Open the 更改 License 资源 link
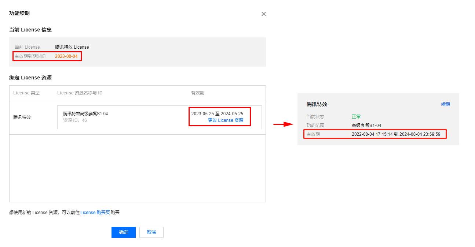This screenshot has width=475, height=247. pyautogui.click(x=226, y=120)
